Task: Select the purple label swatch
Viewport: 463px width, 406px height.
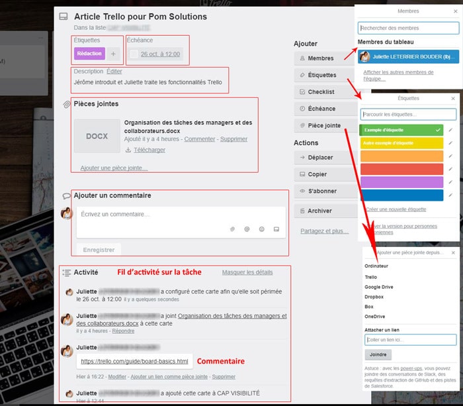Action: tap(402, 182)
